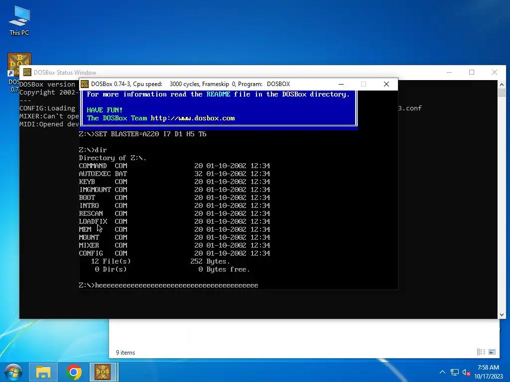Click the http://www.dosbox.com text
The width and height of the screenshot is (510, 382).
pos(193,118)
